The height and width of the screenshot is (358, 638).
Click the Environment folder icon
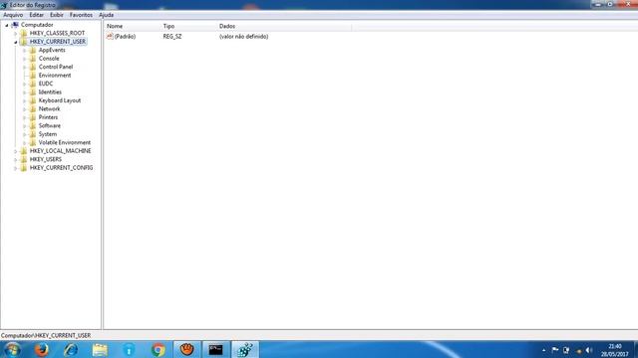(x=33, y=76)
